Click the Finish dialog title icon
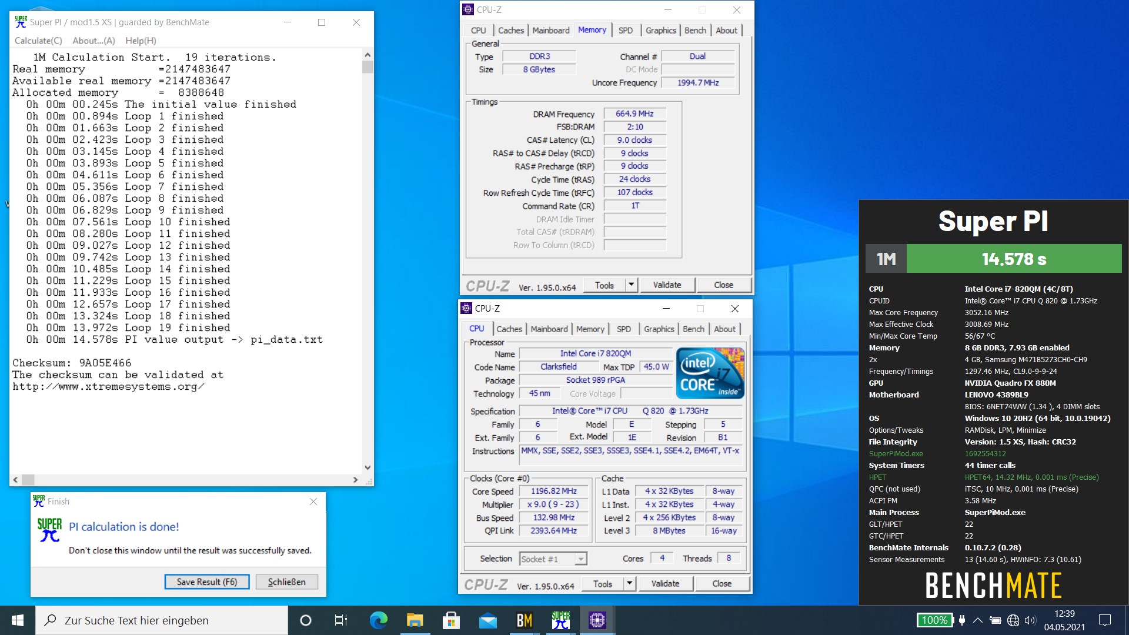The height and width of the screenshot is (635, 1129). [x=39, y=501]
